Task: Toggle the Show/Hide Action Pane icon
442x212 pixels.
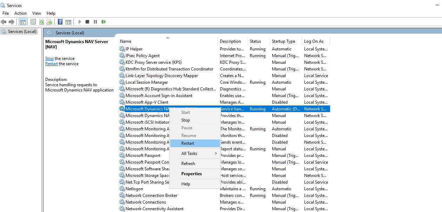Action: coord(68,22)
